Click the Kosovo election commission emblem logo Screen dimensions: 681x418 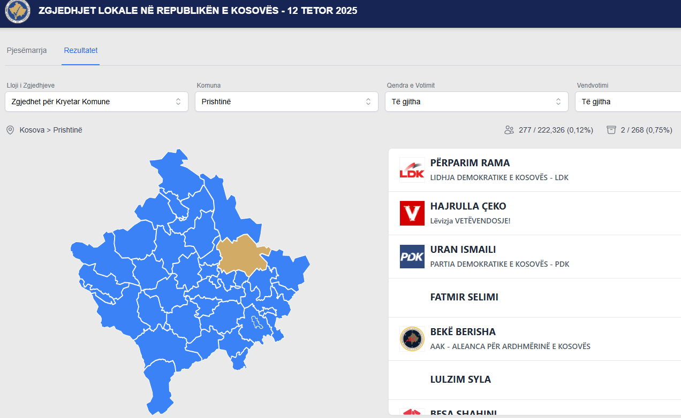click(18, 11)
